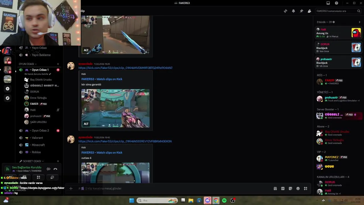Open the embed title above 'kör olma garantili'

[x=102, y=79]
